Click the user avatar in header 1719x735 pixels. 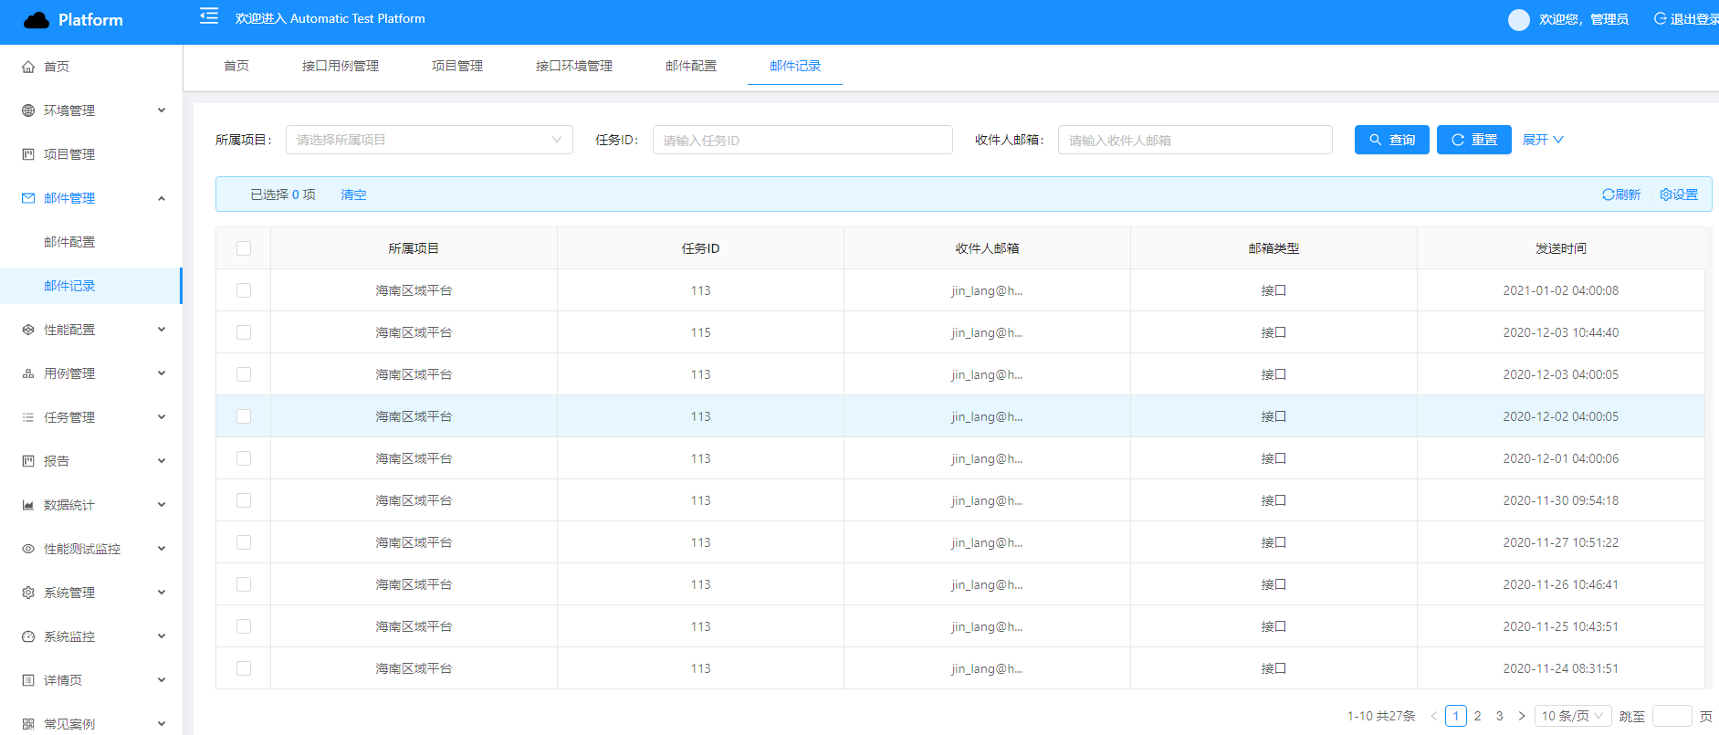tap(1518, 19)
